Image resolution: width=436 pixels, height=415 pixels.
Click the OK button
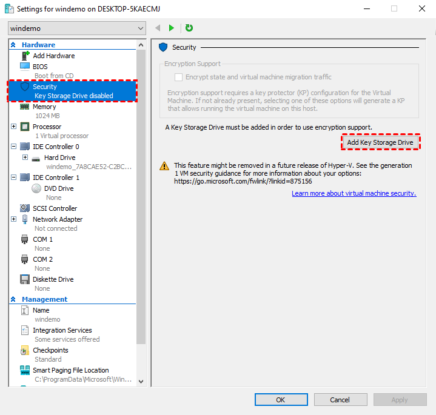281,400
